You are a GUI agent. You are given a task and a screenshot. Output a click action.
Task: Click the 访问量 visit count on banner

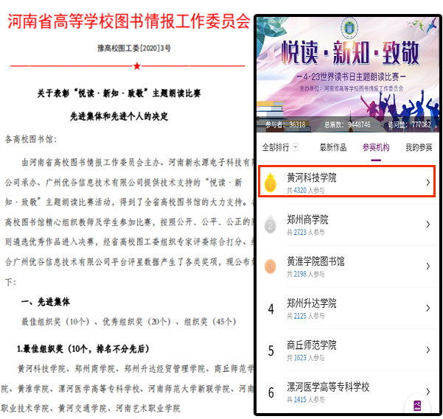[411, 124]
